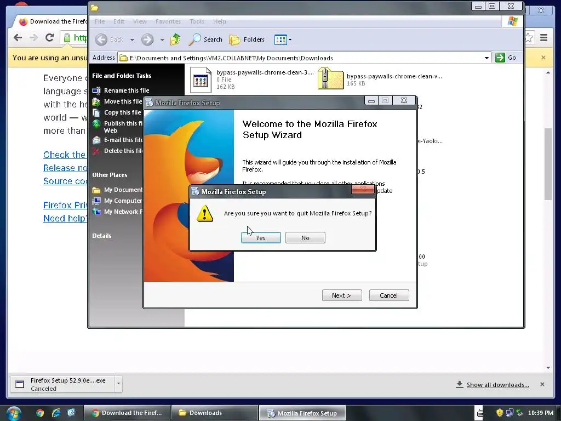
Task: Open Chrome hamburger menu
Action: point(544,38)
